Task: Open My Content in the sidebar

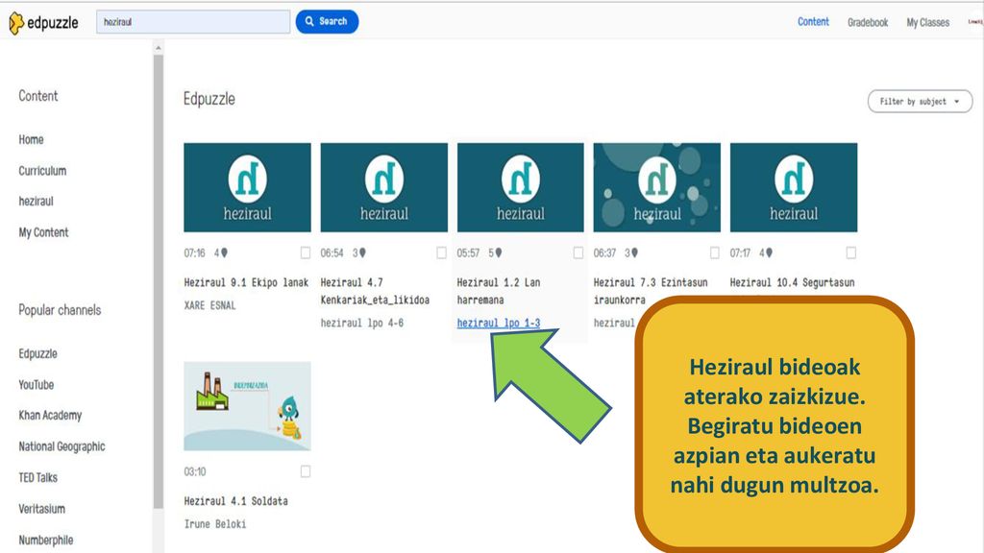Action: click(43, 232)
